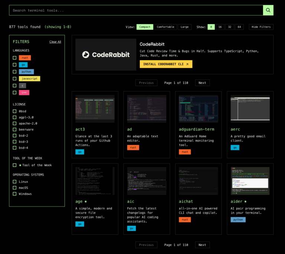Open the aider tool title link
This screenshot has width=285, height=254.
[x=236, y=201]
